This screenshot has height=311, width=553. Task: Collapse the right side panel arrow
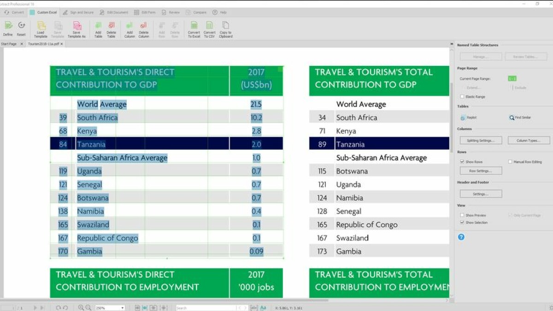point(452,44)
